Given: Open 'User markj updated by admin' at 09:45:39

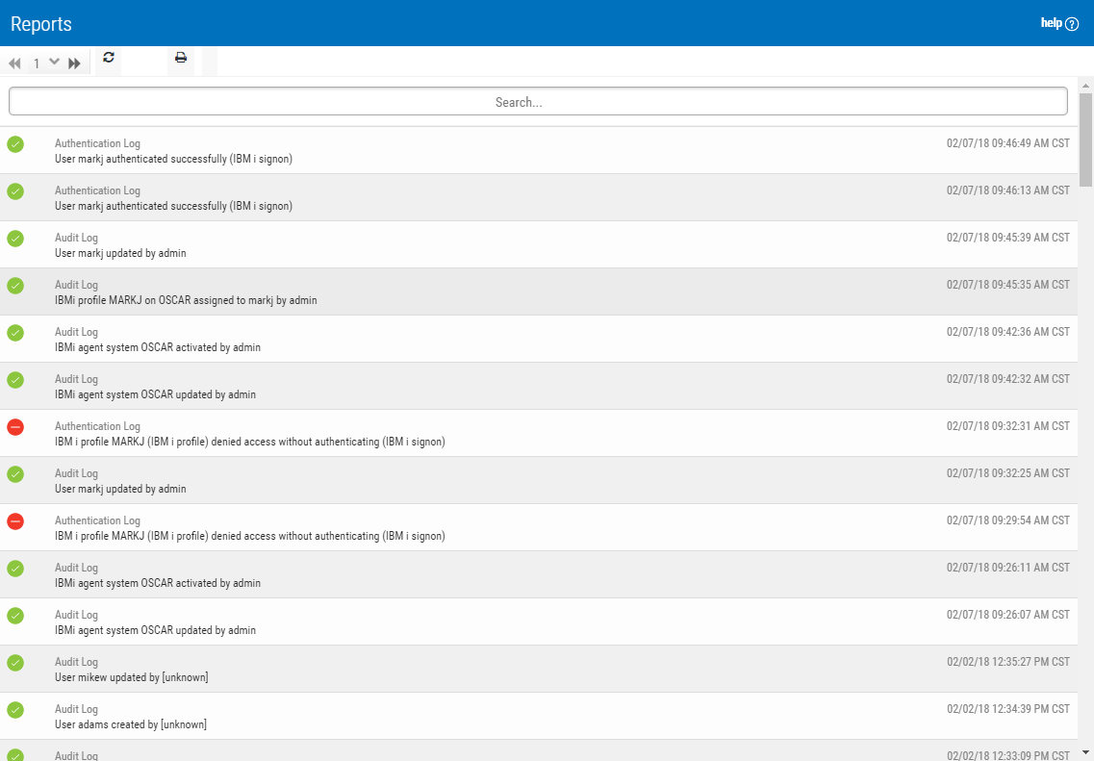Looking at the screenshot, I should point(120,253).
